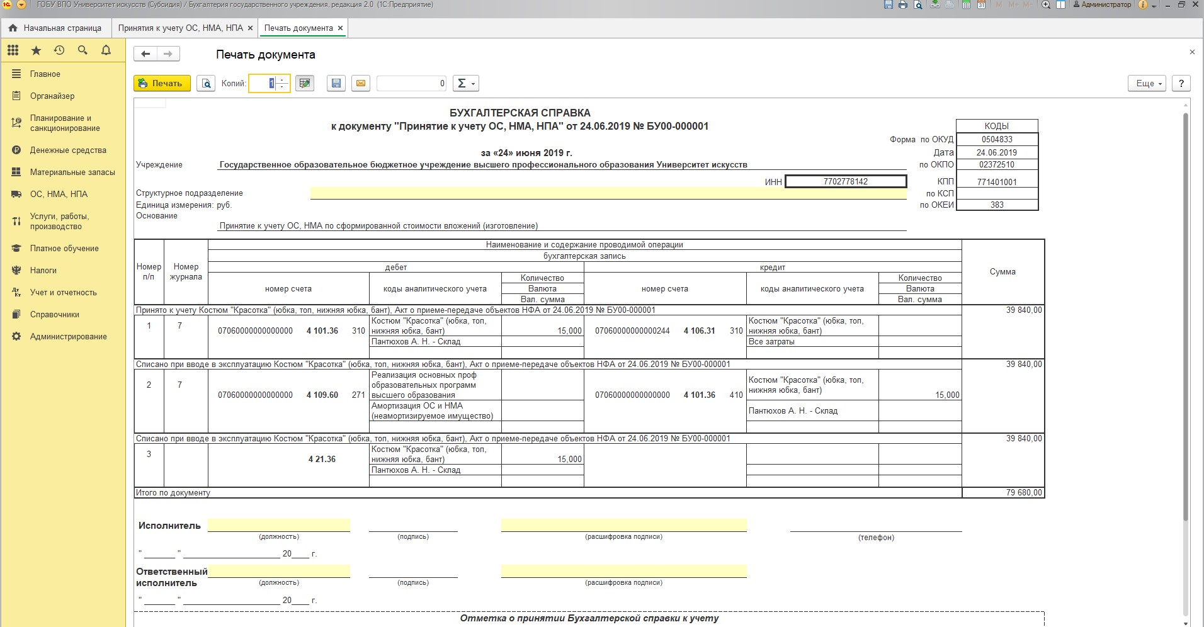Open the calculator icon in title bar
The height and width of the screenshot is (627, 1204).
[966, 5]
